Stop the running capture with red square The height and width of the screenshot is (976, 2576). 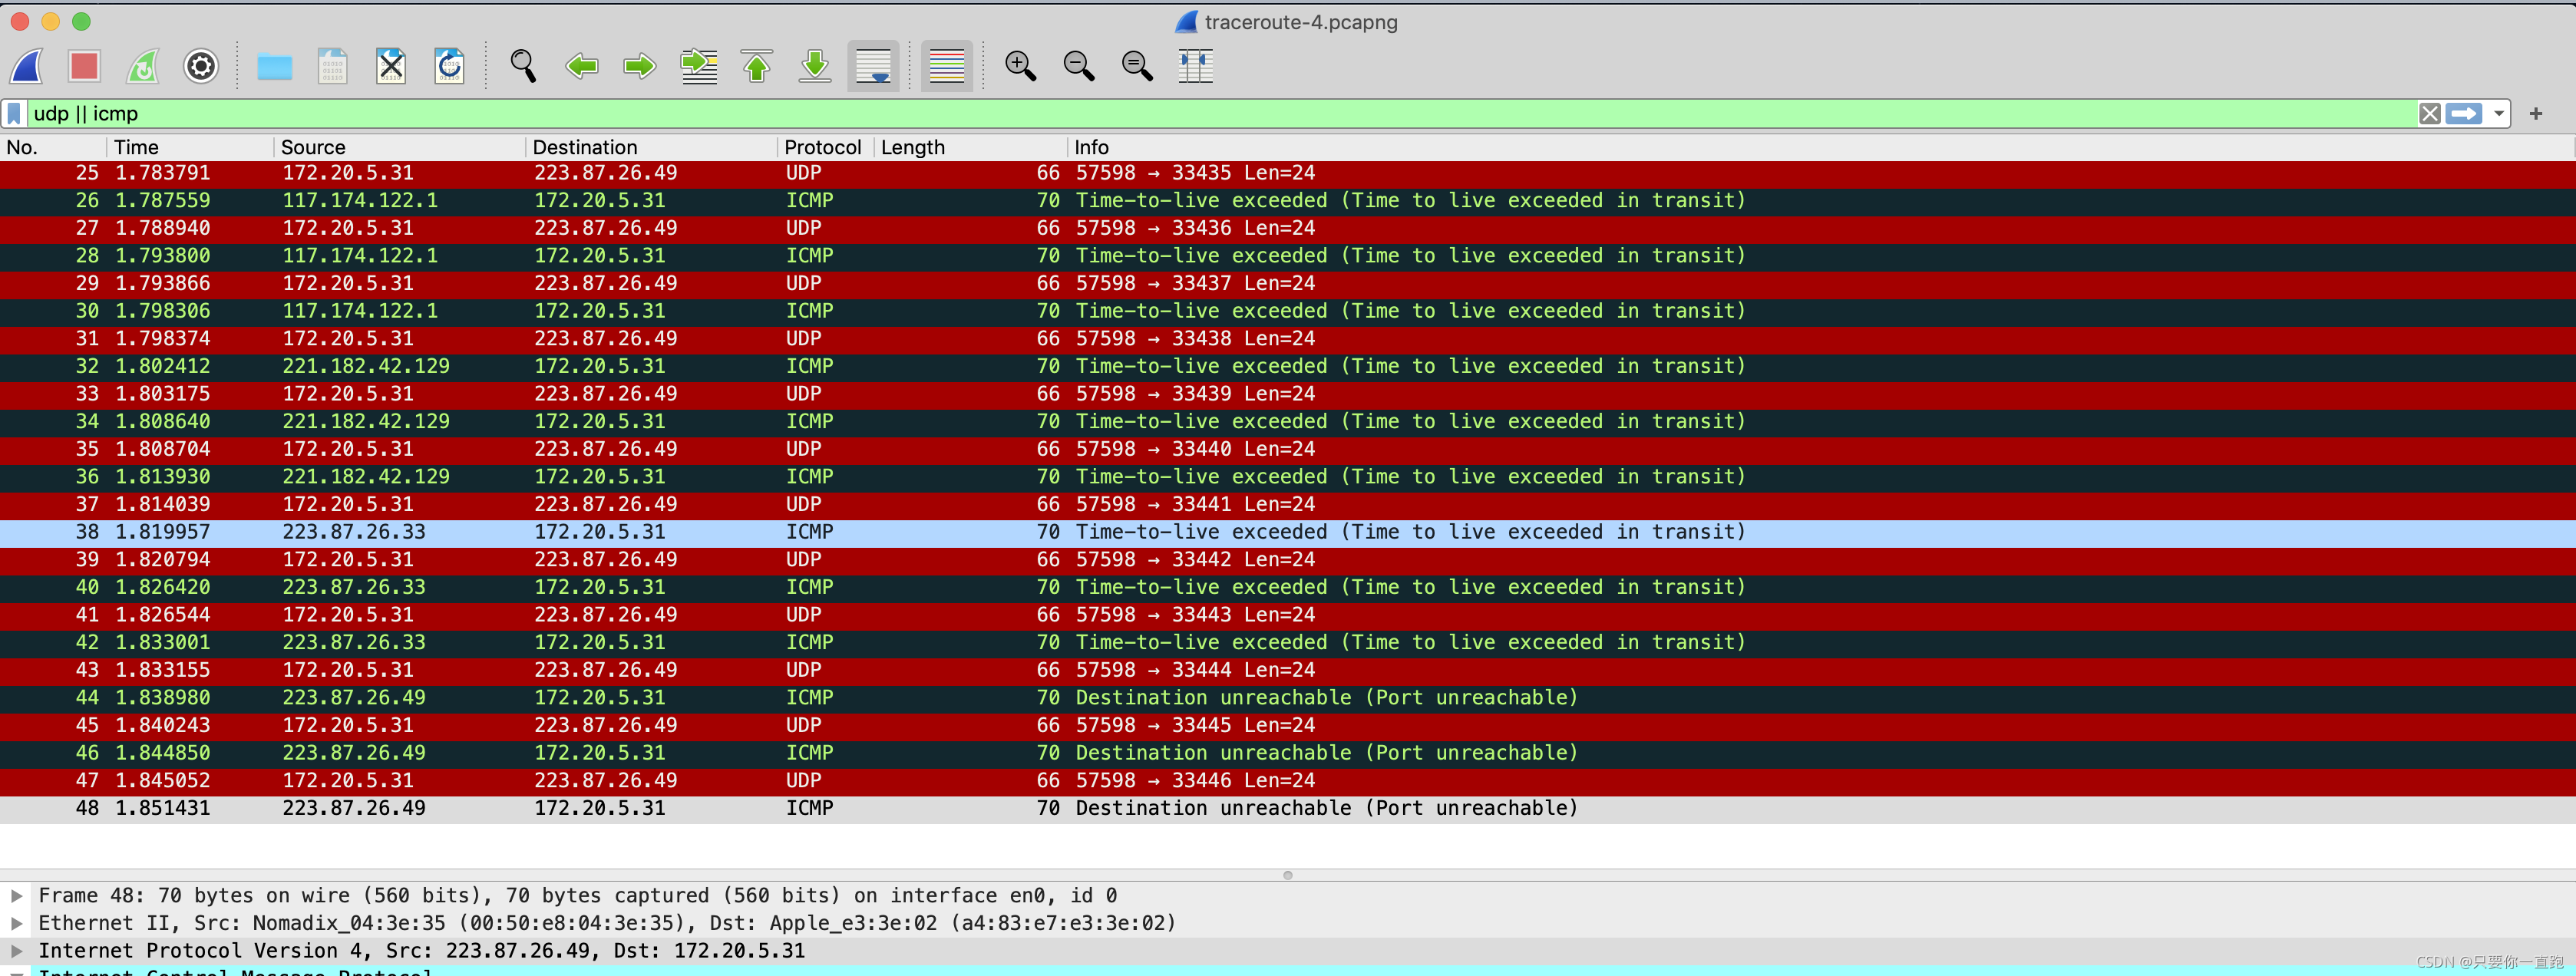coord(85,67)
